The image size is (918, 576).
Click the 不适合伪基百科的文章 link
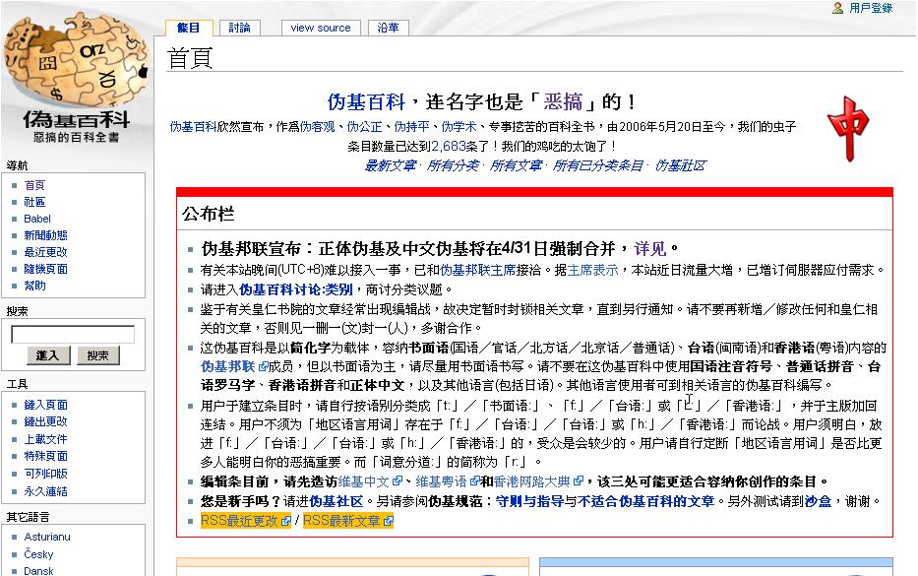tap(645, 501)
